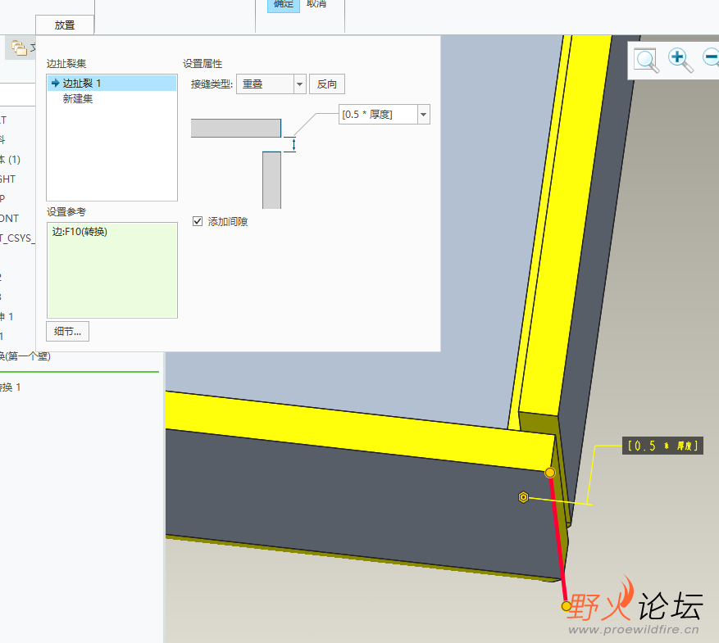Open the 细节... details dialog

[x=67, y=331]
